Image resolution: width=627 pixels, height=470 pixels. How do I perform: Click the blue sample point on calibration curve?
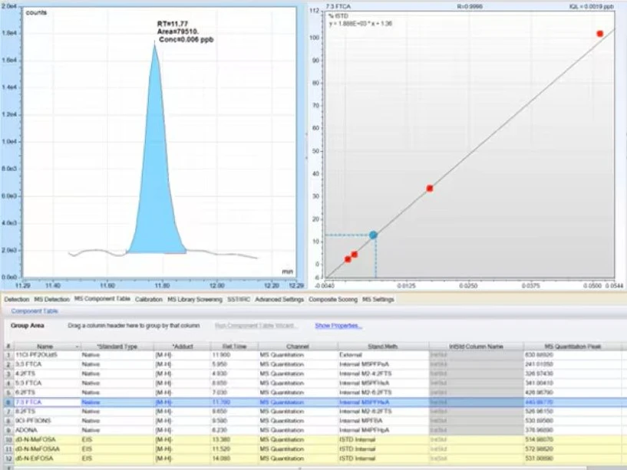pos(373,235)
